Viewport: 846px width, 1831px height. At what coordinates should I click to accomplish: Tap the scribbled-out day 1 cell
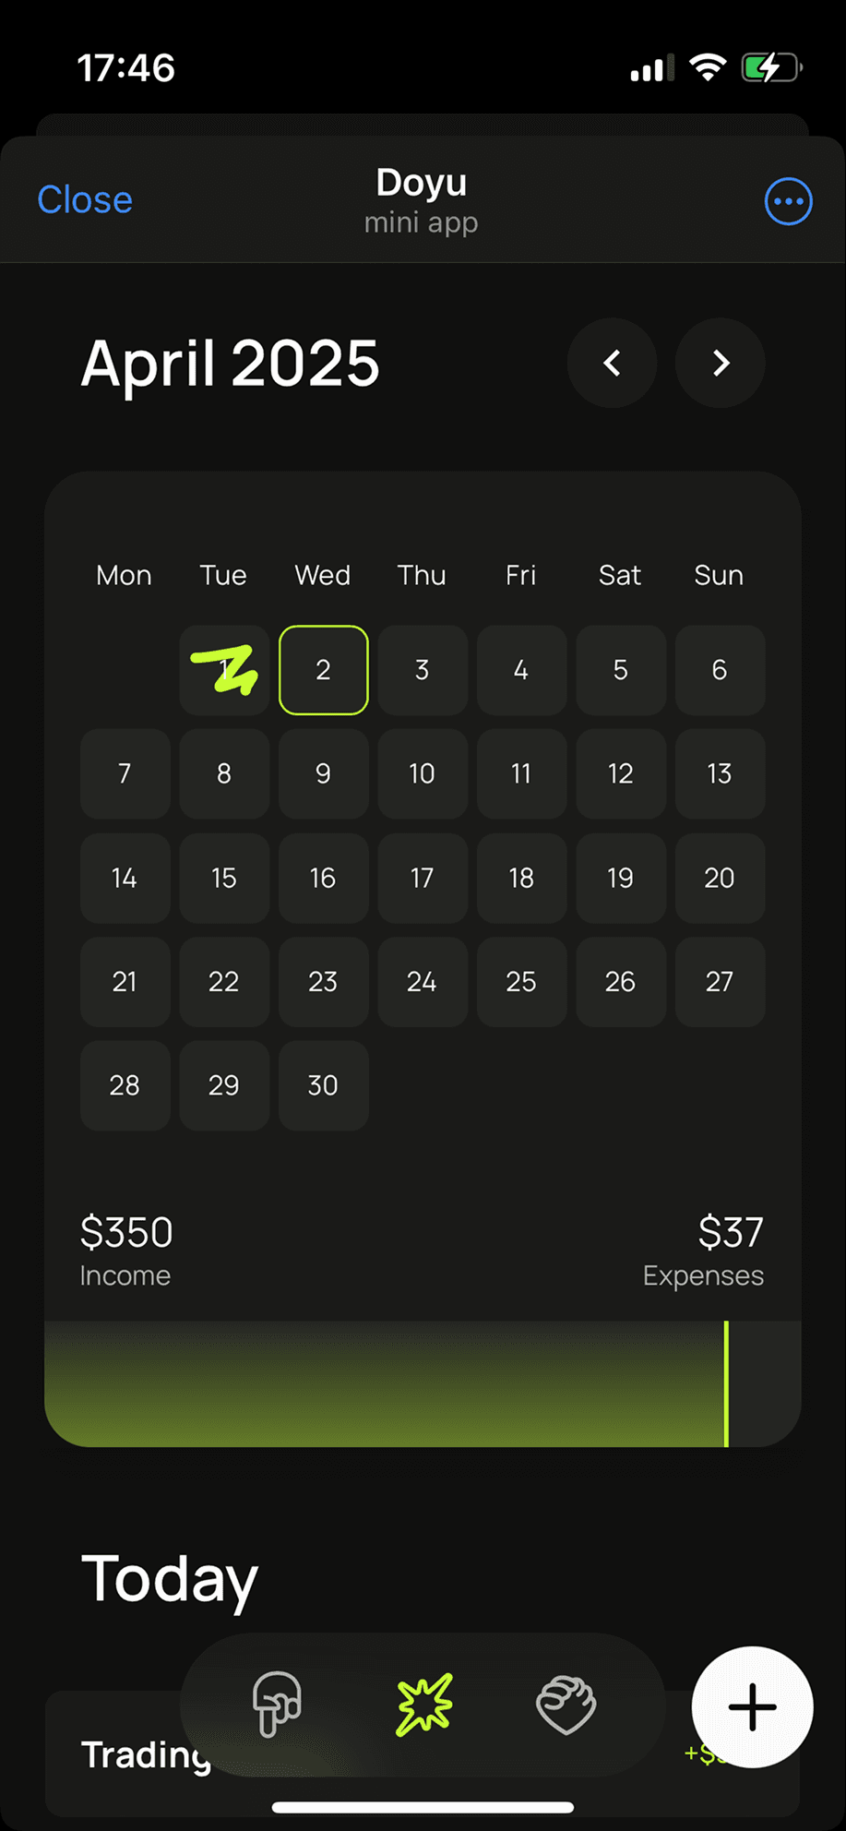[224, 670]
